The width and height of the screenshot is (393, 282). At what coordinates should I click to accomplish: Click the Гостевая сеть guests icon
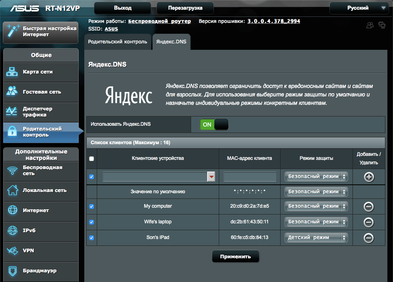point(12,91)
